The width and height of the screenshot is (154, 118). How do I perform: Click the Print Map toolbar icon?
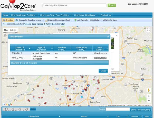tap(4, 20)
